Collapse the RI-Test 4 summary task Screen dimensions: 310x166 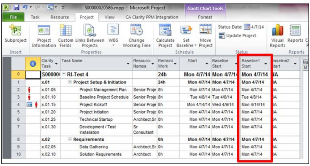(64, 74)
